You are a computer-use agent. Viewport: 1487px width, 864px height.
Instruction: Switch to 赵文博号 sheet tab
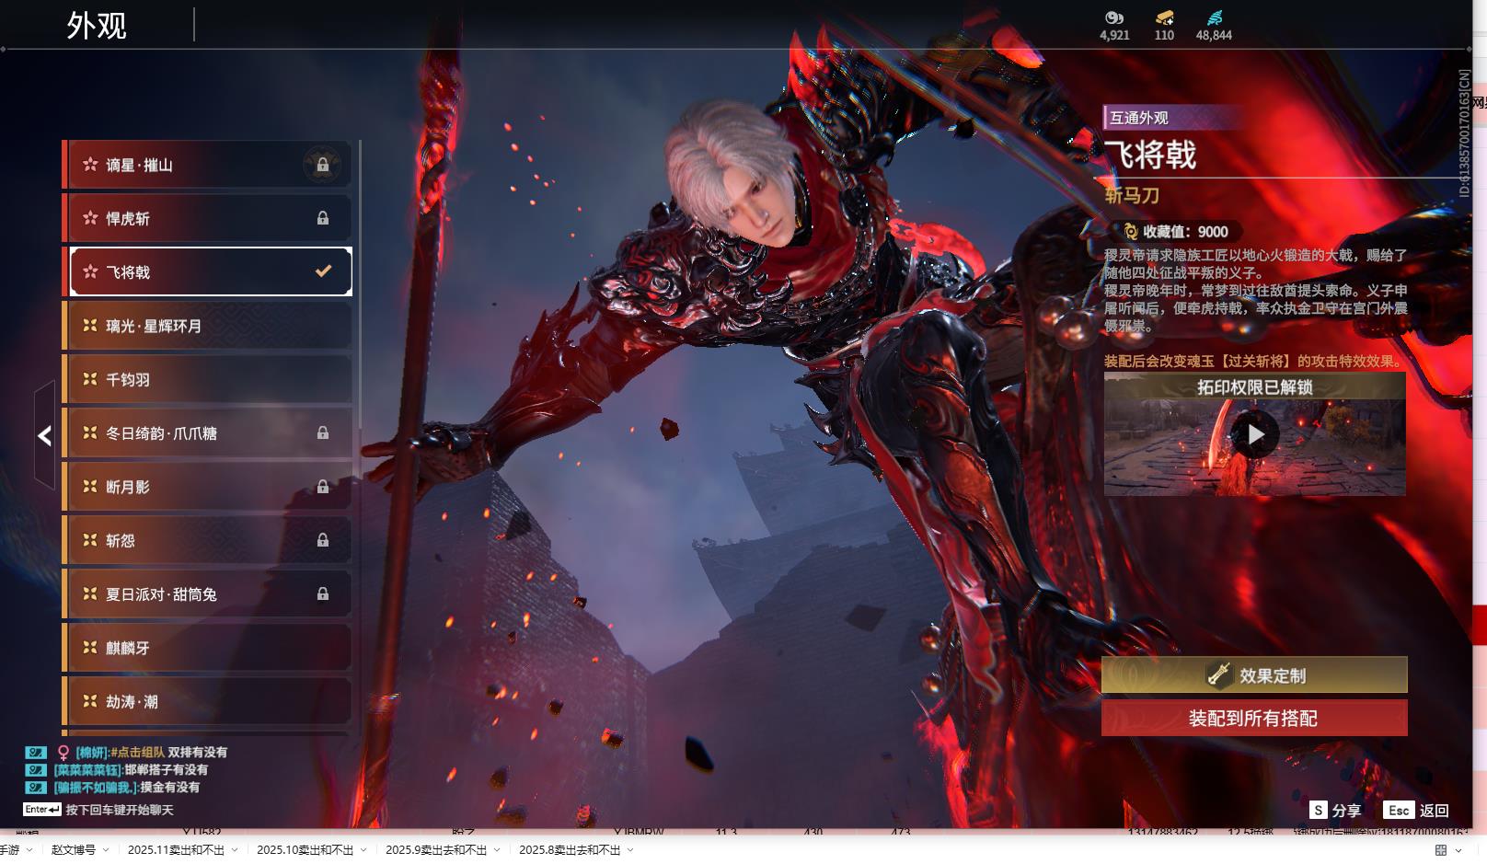[74, 849]
